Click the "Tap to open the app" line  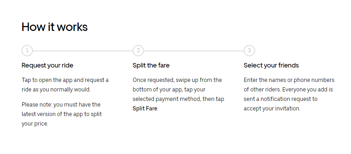65,80
